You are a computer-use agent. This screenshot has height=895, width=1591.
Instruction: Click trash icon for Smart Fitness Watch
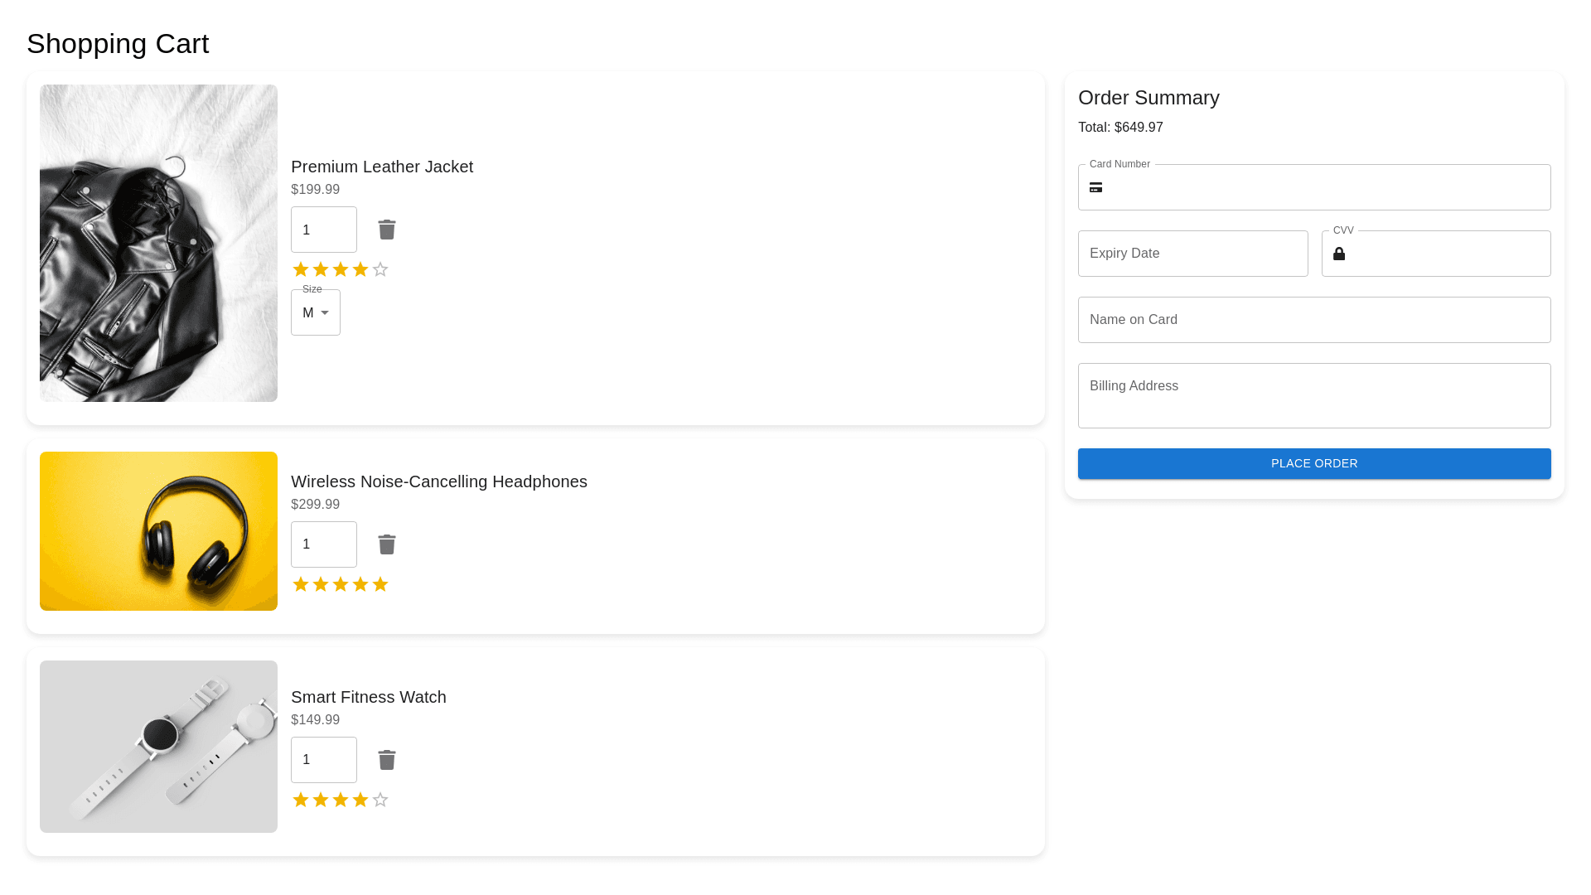387,760
